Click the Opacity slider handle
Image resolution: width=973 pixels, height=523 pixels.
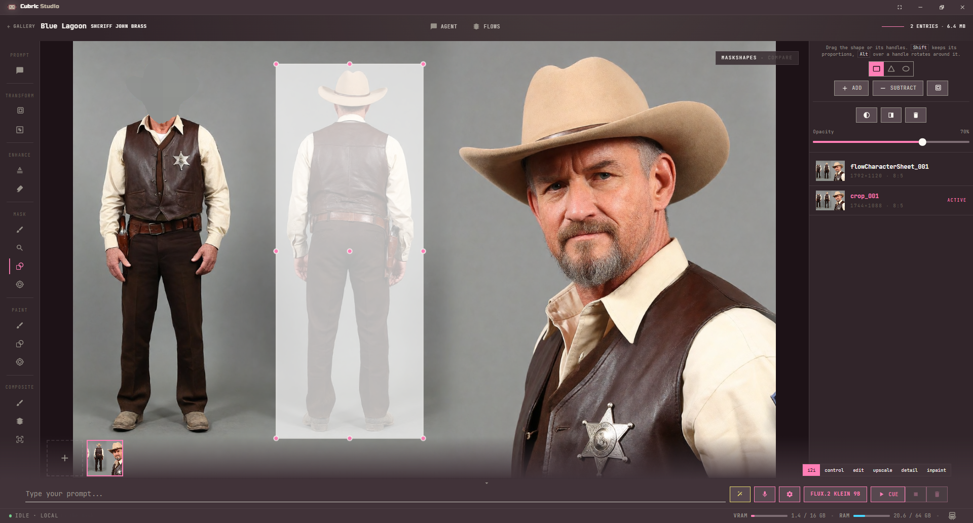pos(922,142)
